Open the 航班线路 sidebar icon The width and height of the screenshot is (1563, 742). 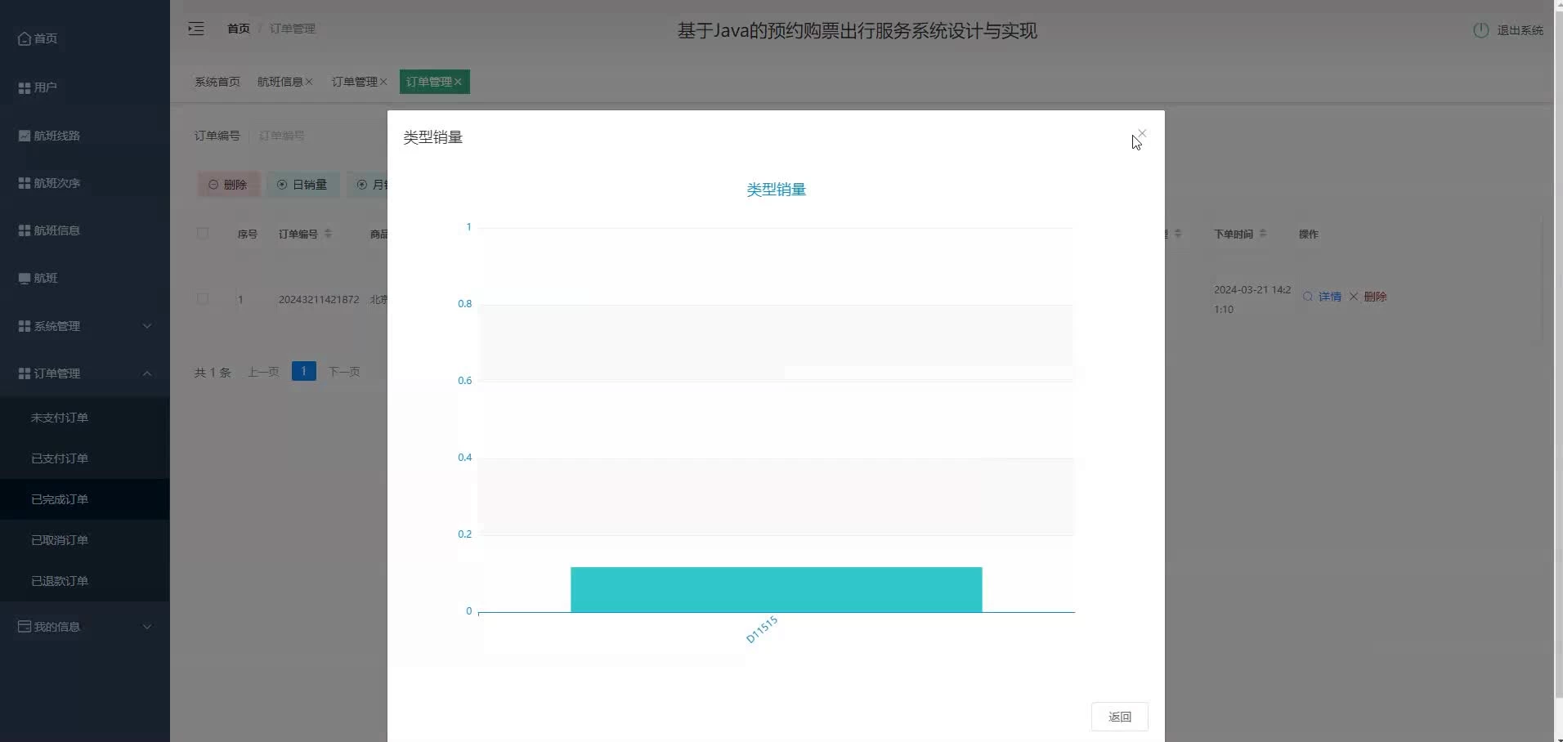(x=25, y=136)
